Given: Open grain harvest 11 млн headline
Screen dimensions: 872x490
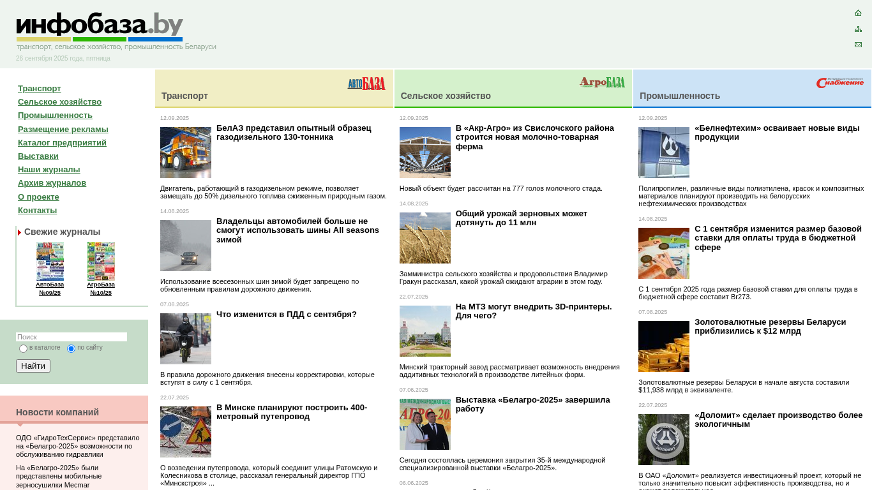Looking at the screenshot, I should tap(522, 218).
